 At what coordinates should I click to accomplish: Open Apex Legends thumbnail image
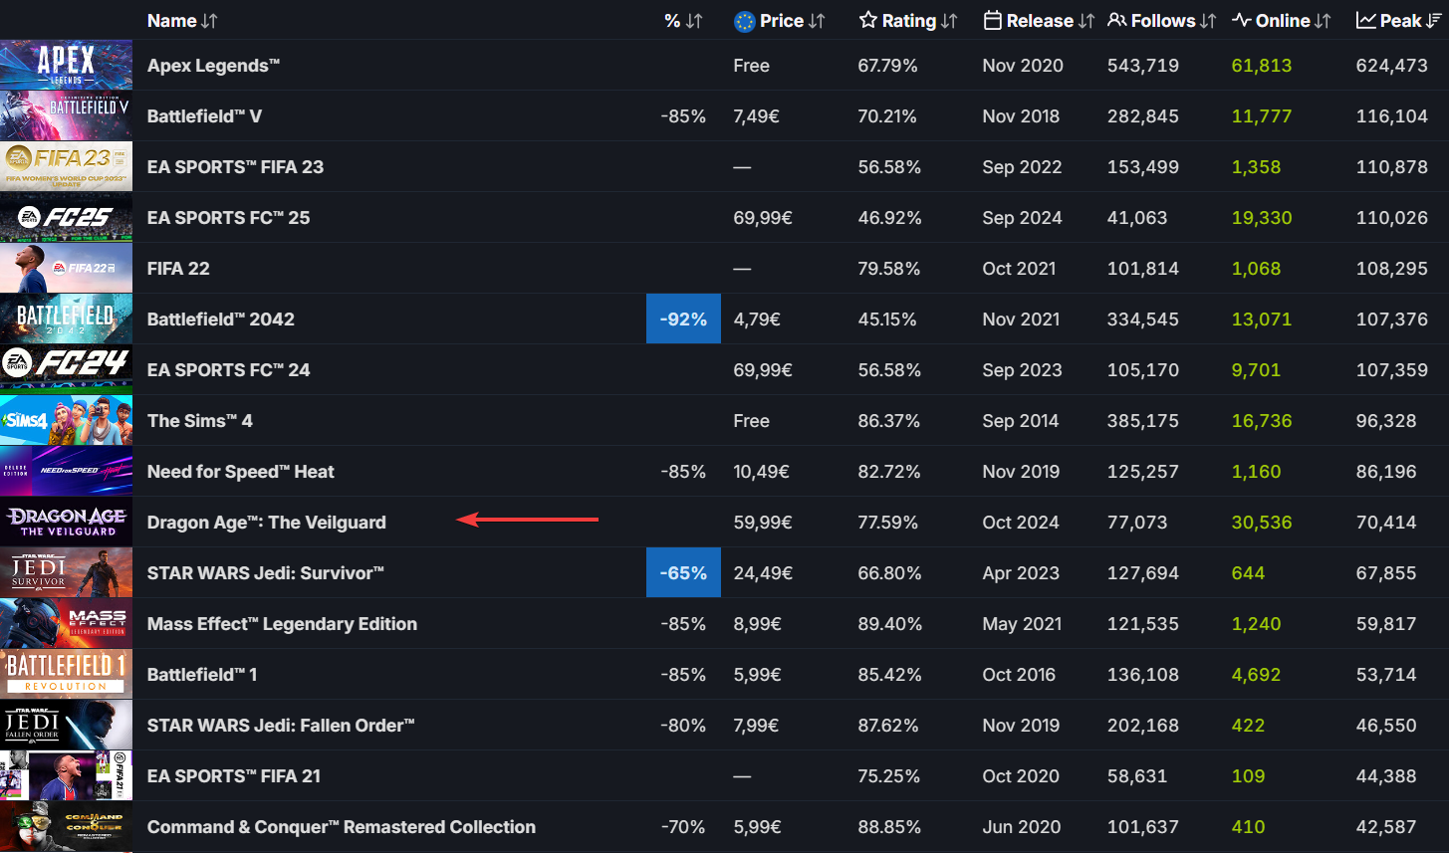coord(66,66)
